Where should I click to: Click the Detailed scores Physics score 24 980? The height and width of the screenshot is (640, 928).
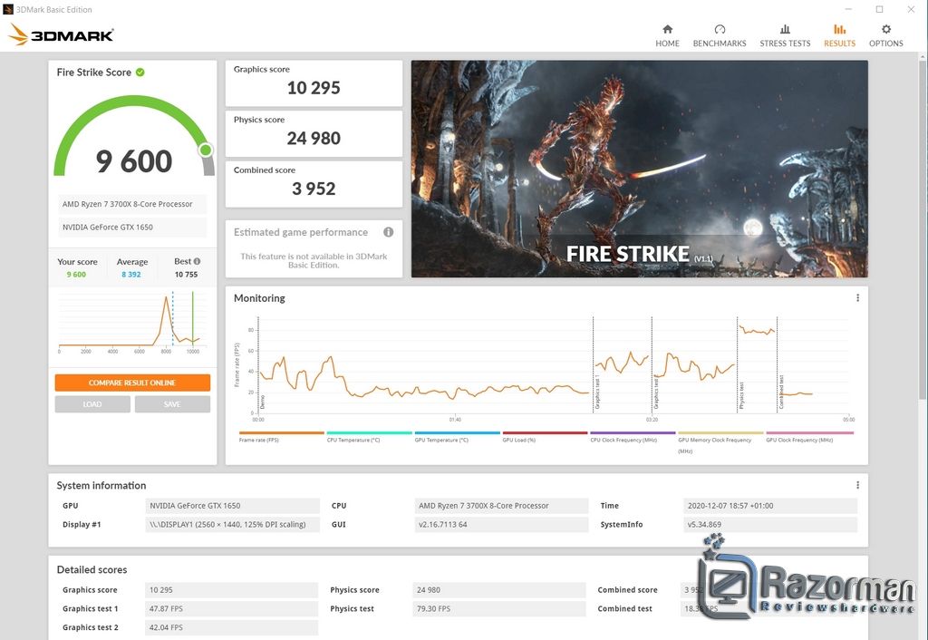pos(499,589)
